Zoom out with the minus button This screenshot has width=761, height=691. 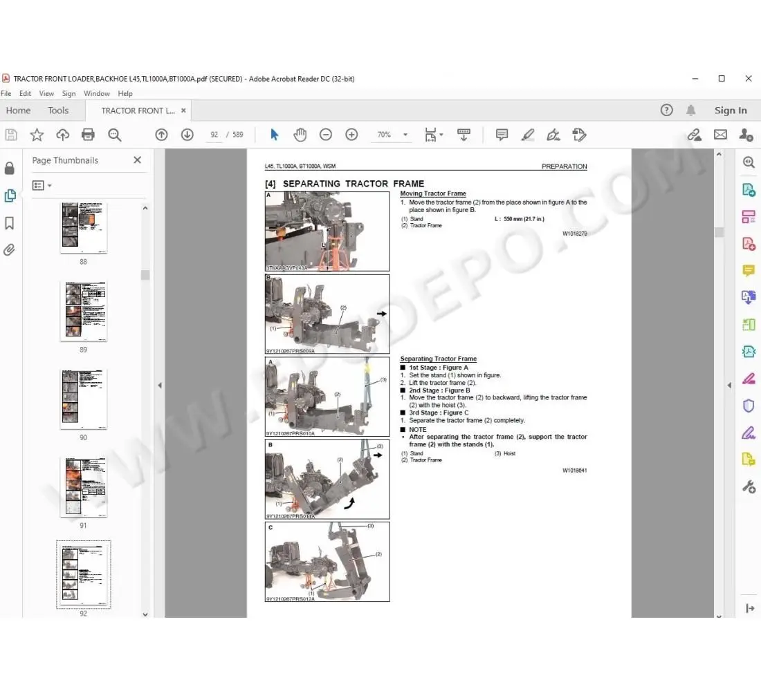click(326, 135)
